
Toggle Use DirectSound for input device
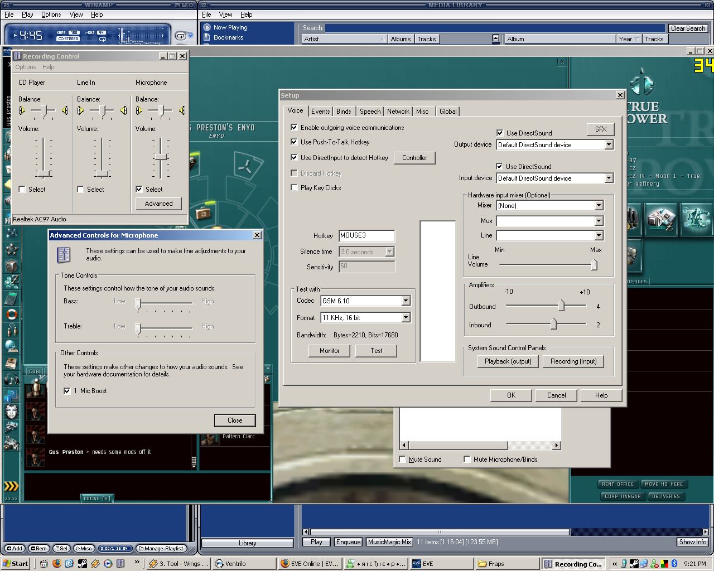click(x=499, y=167)
